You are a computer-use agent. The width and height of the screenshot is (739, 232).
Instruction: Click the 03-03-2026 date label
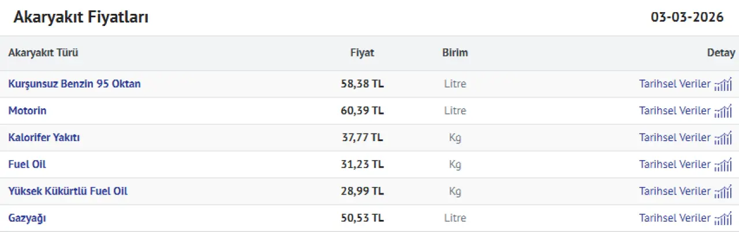[687, 17]
